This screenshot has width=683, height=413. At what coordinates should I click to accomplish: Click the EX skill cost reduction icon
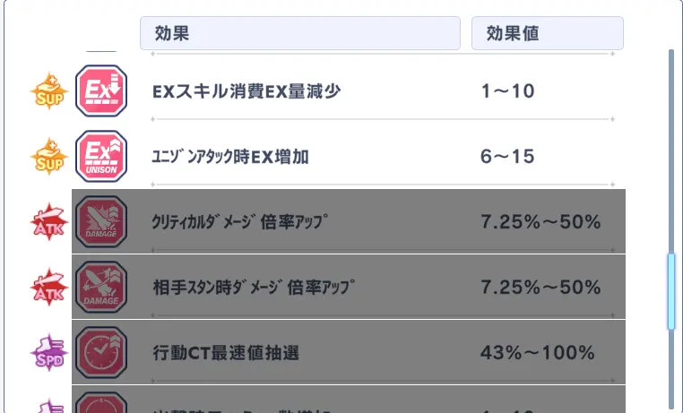pyautogui.click(x=101, y=91)
